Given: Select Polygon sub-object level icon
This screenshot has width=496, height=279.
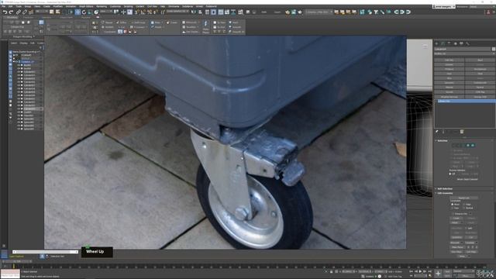Looking at the screenshot, I should (468, 145).
